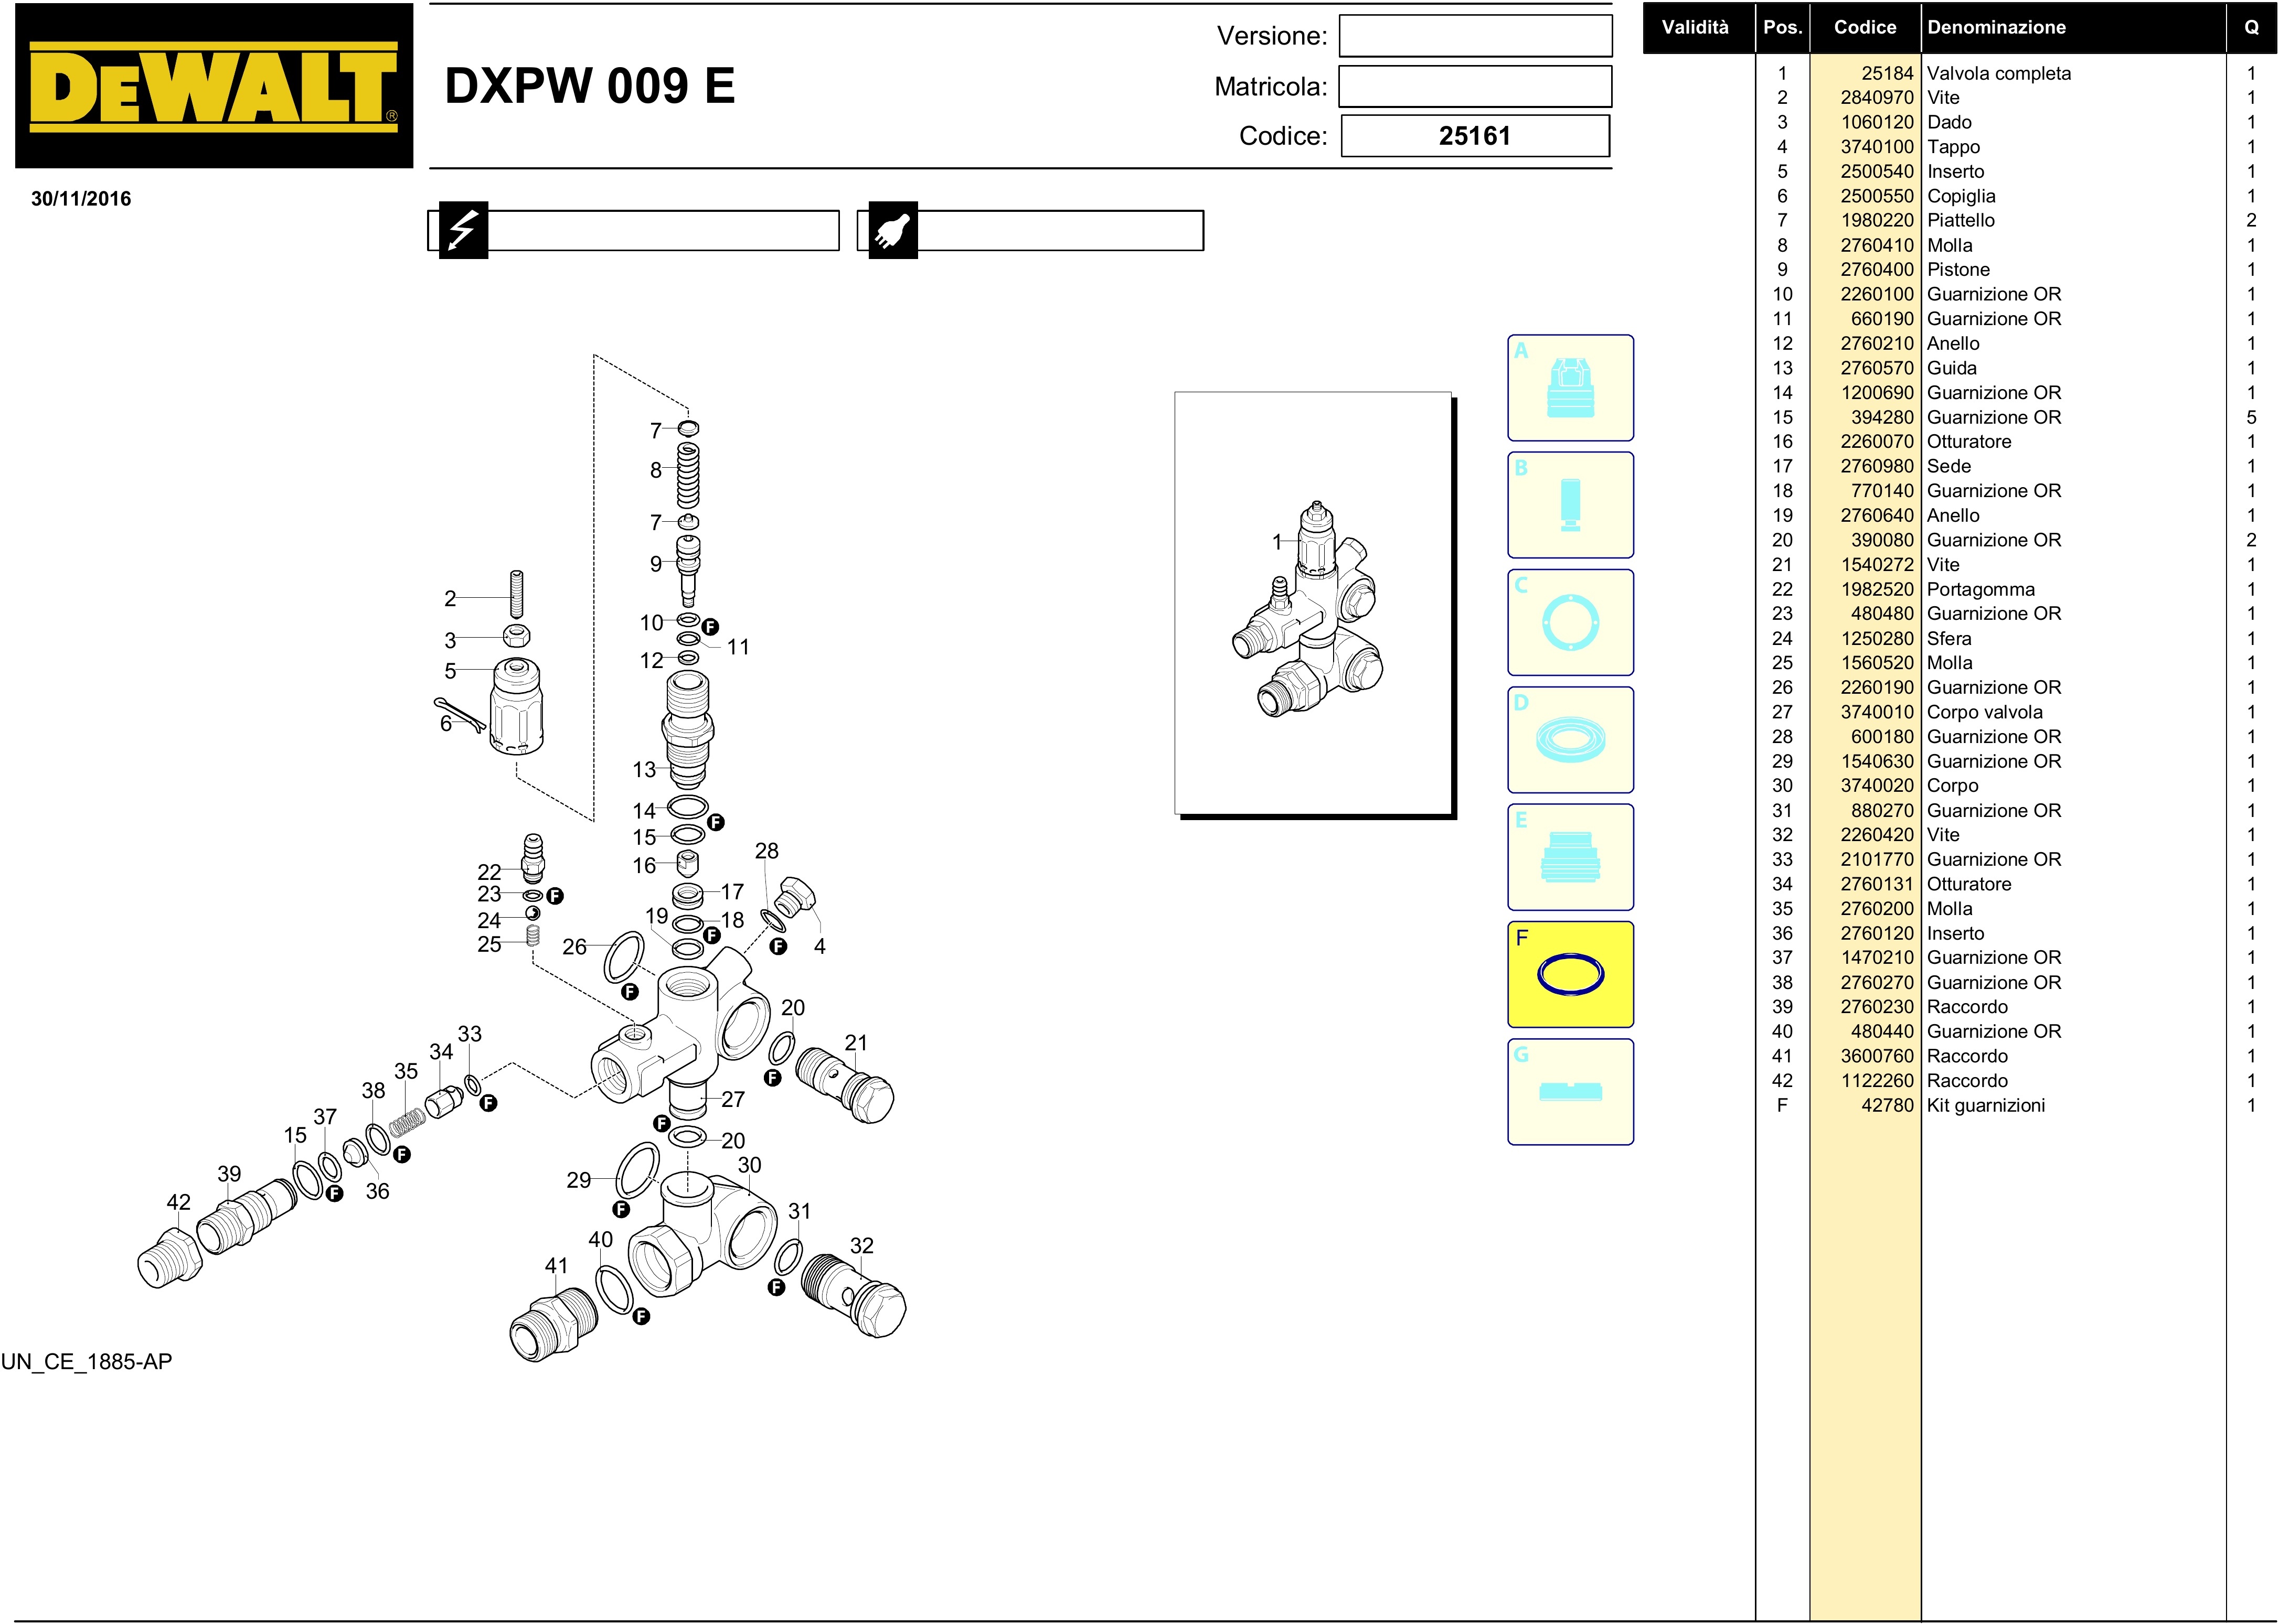Image resolution: width=2279 pixels, height=1624 pixels.
Task: Select the kit B piston icon
Action: point(1570,505)
